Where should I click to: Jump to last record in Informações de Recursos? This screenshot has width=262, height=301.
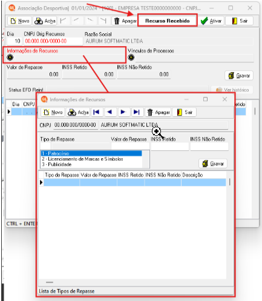pyautogui.click(x=137, y=112)
